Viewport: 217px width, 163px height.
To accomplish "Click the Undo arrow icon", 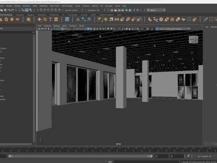I will 9,10.
